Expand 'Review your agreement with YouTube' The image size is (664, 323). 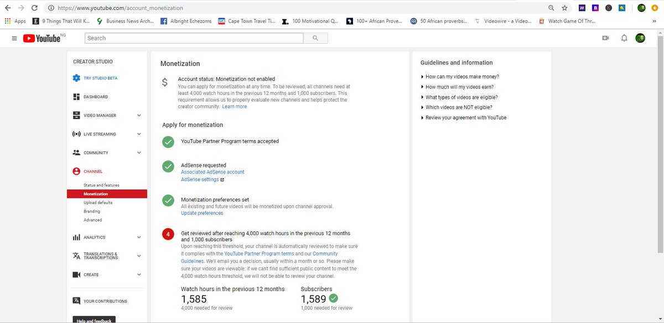[464, 118]
